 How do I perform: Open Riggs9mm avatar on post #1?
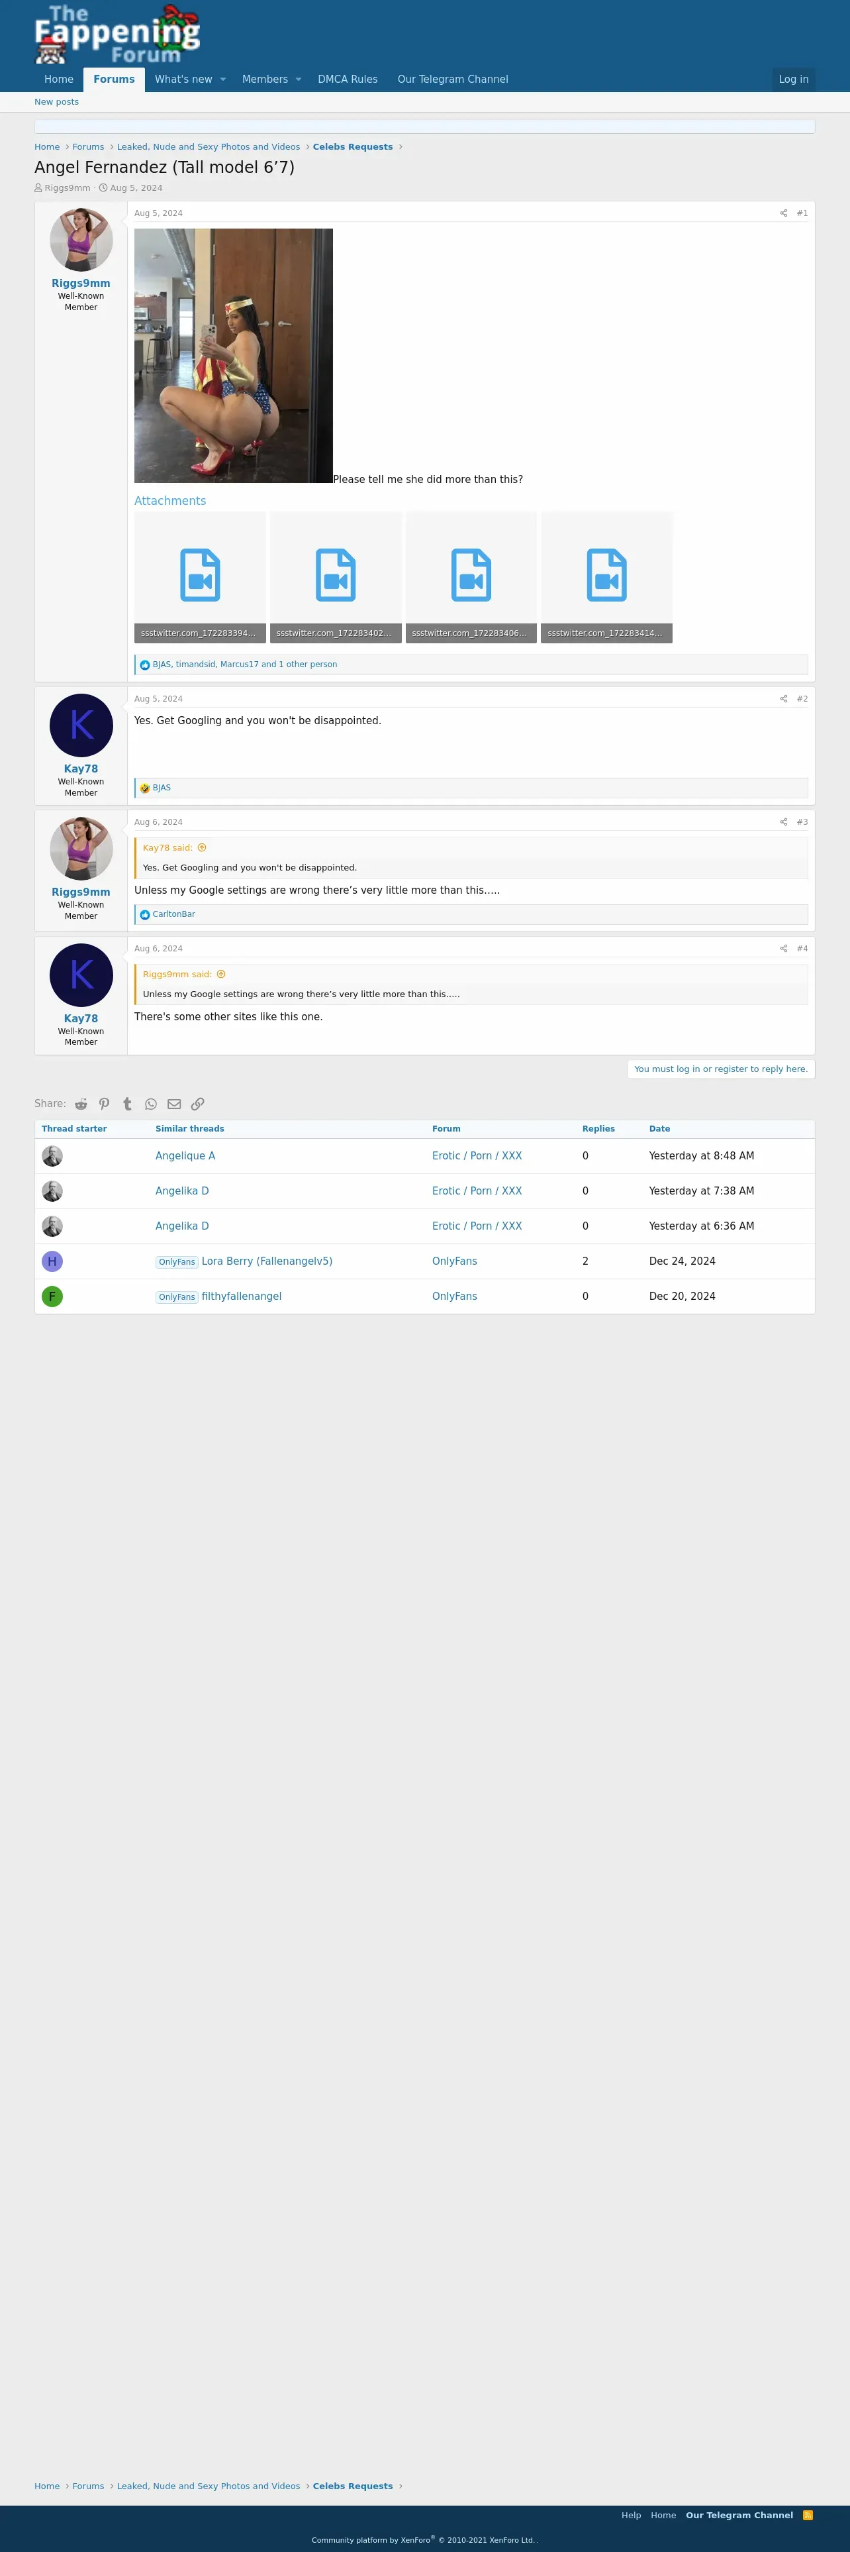pyautogui.click(x=81, y=240)
